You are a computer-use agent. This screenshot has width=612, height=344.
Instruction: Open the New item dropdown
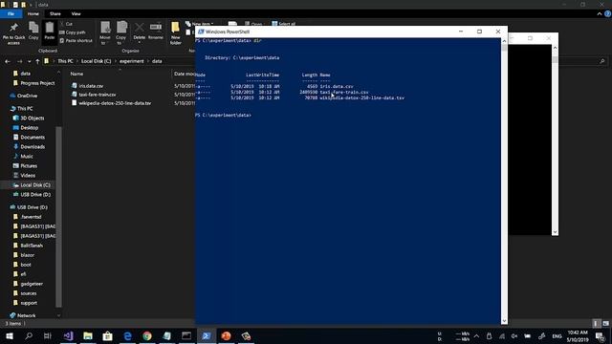(200, 24)
